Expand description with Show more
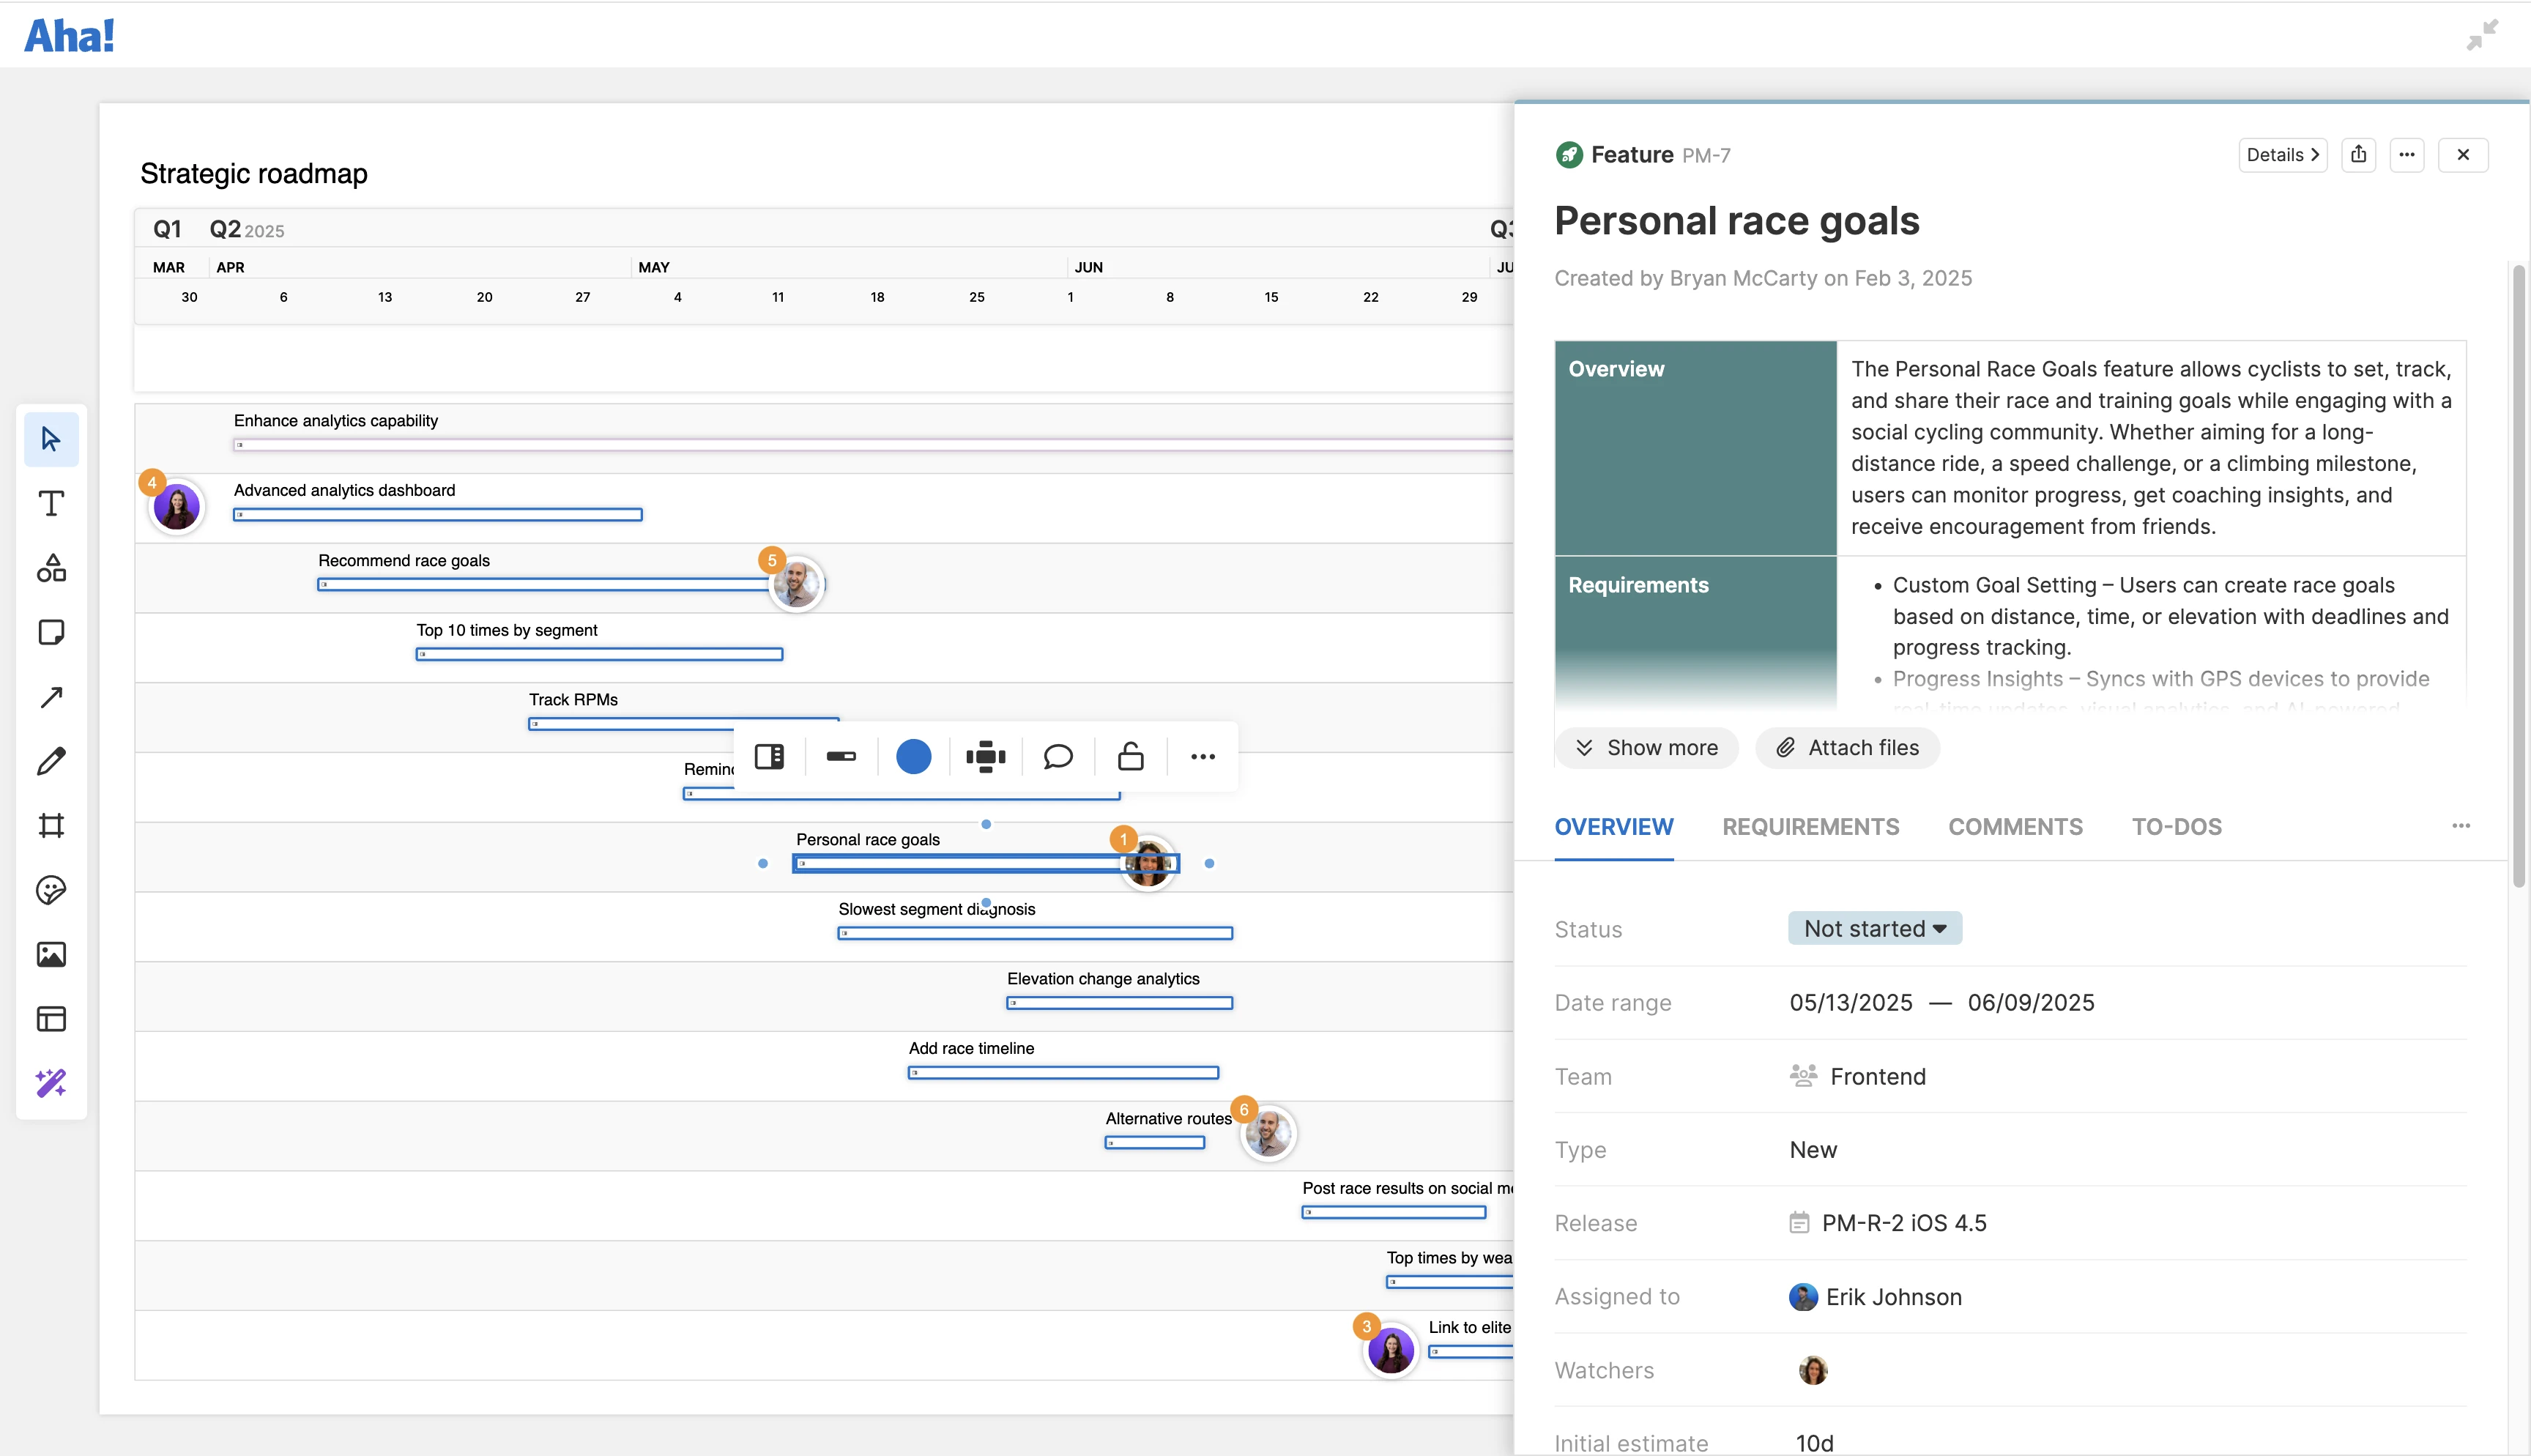Viewport: 2531px width, 1456px height. click(x=1646, y=748)
